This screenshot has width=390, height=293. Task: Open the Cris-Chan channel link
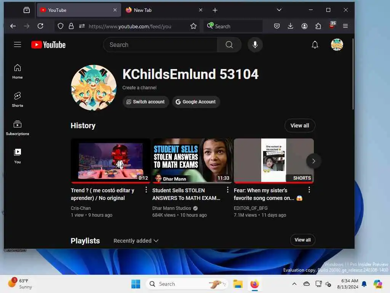[x=81, y=208]
